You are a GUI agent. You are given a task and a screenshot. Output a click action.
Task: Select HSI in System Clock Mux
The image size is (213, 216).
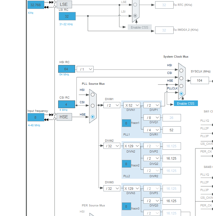coord(181,71)
